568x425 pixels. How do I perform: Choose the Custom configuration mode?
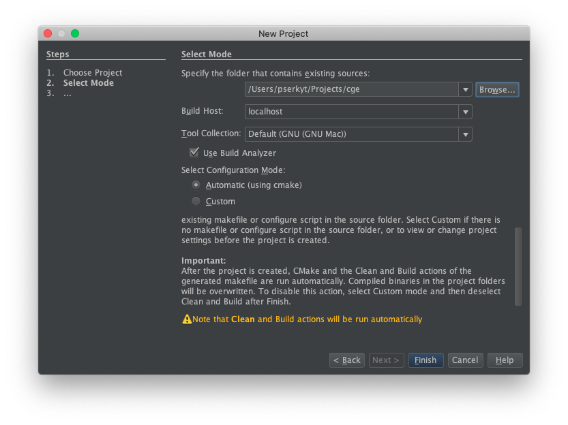196,201
